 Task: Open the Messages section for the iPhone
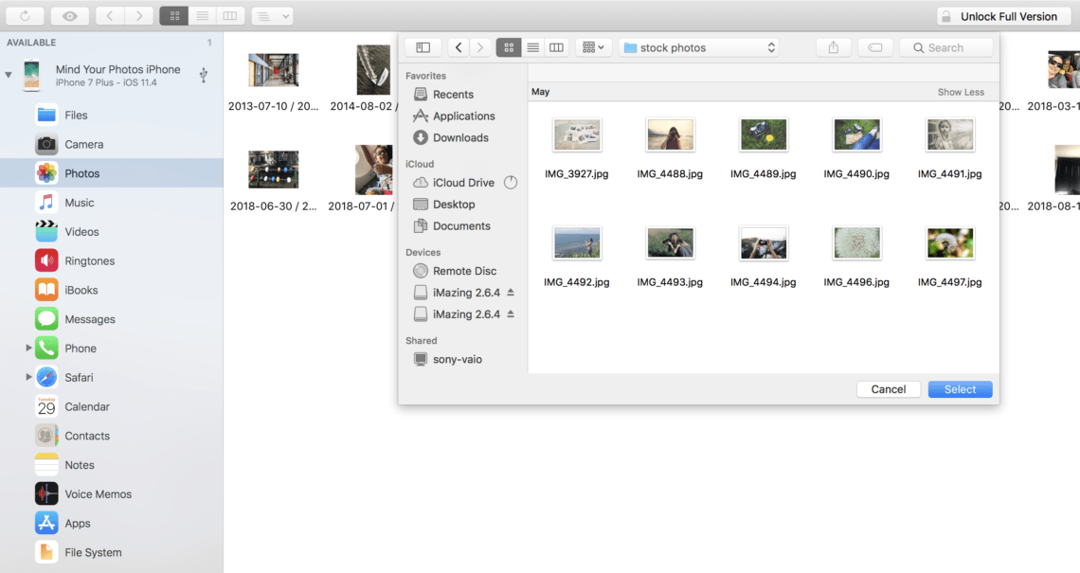[90, 318]
